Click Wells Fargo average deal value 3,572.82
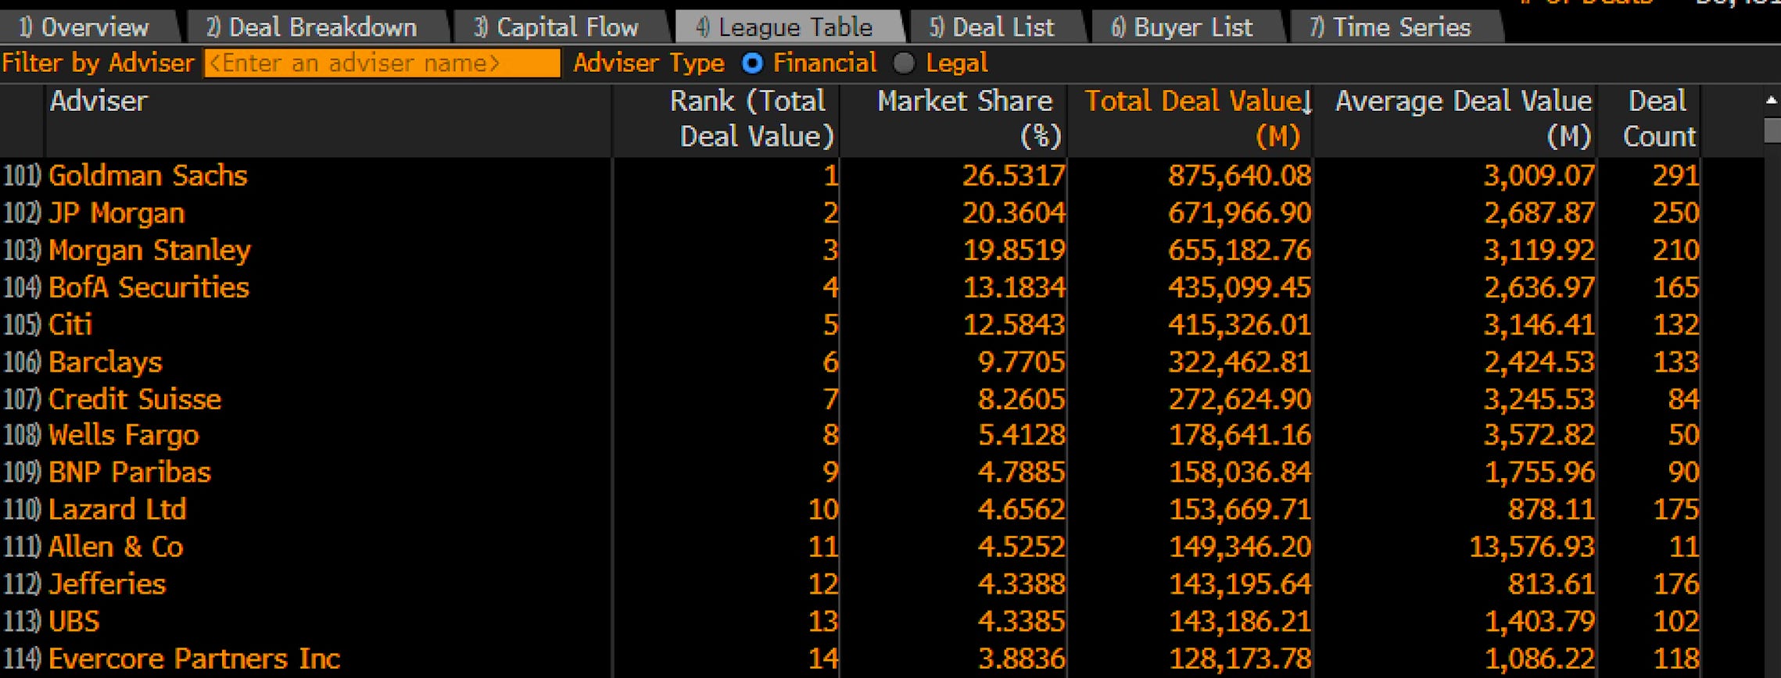Screen dimensions: 1781x678 click(1539, 435)
